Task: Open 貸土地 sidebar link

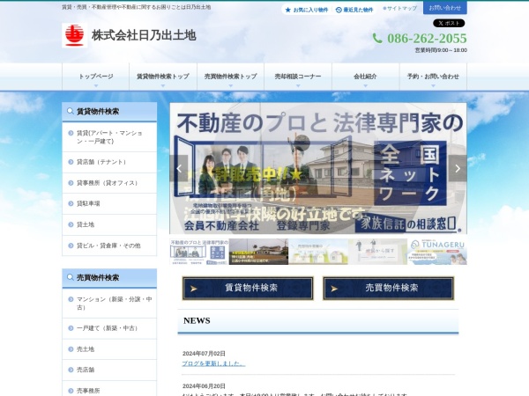Action: [109, 224]
